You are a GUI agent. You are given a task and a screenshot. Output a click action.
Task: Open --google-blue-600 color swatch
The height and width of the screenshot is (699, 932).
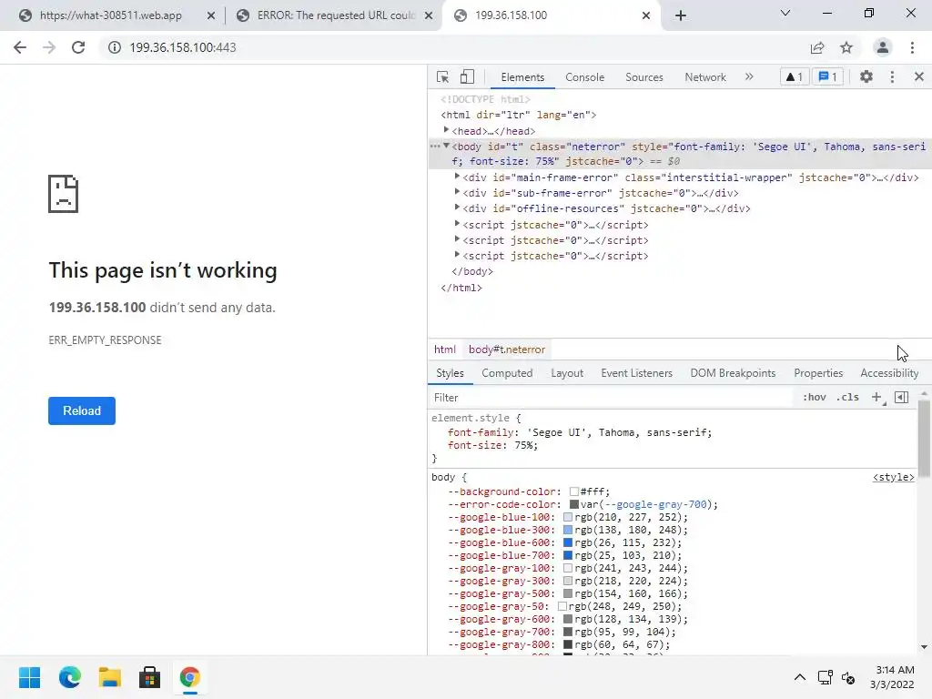pyautogui.click(x=568, y=542)
